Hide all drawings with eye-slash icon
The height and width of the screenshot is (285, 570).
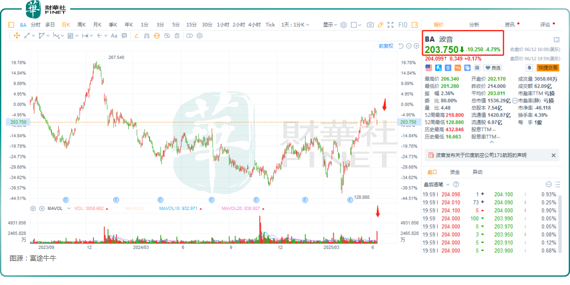click(167, 36)
